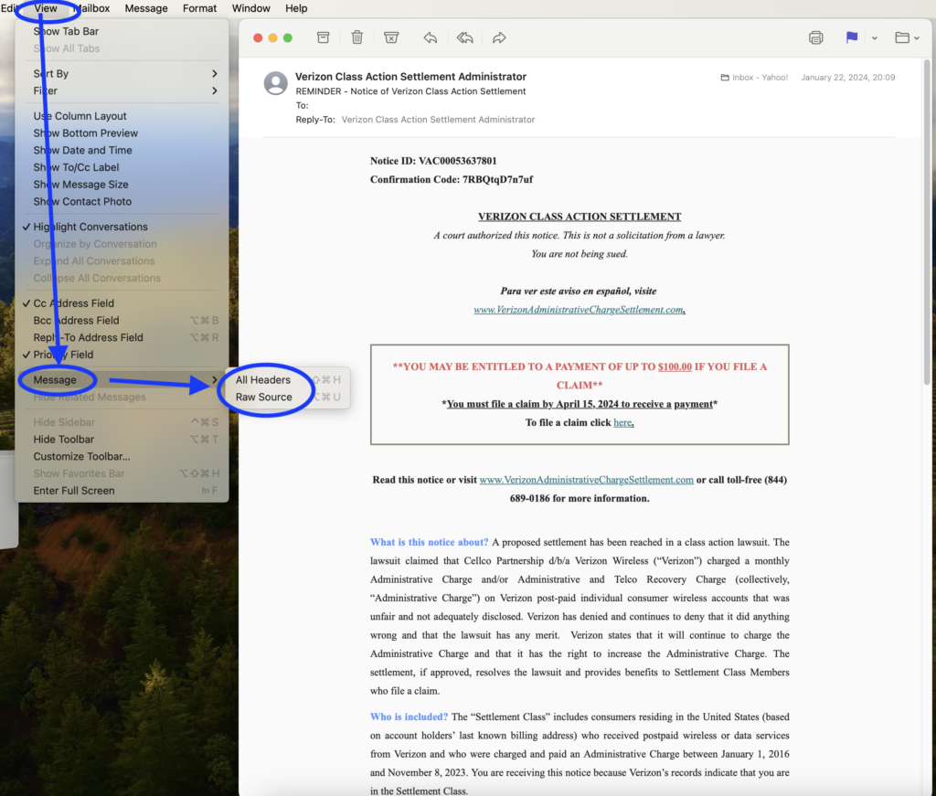Uncheck Highlight Conversations
This screenshot has height=796, width=936.
click(x=122, y=227)
